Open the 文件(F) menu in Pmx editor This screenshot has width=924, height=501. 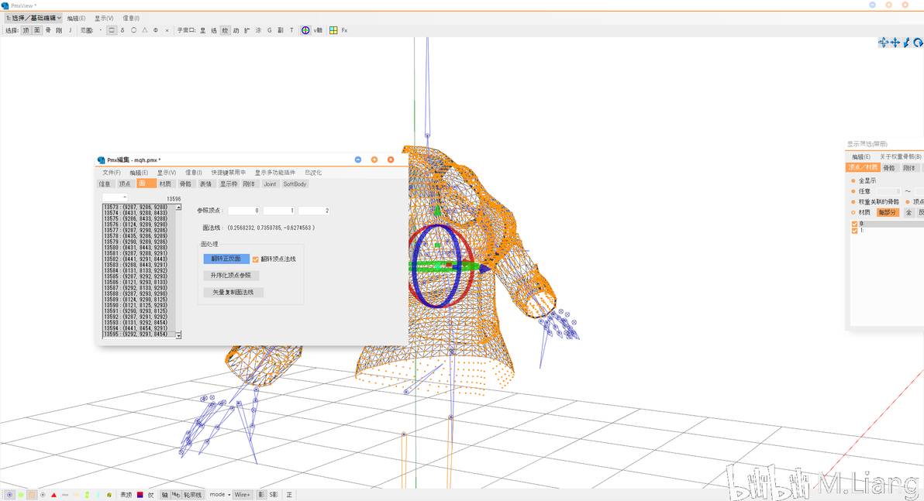112,173
